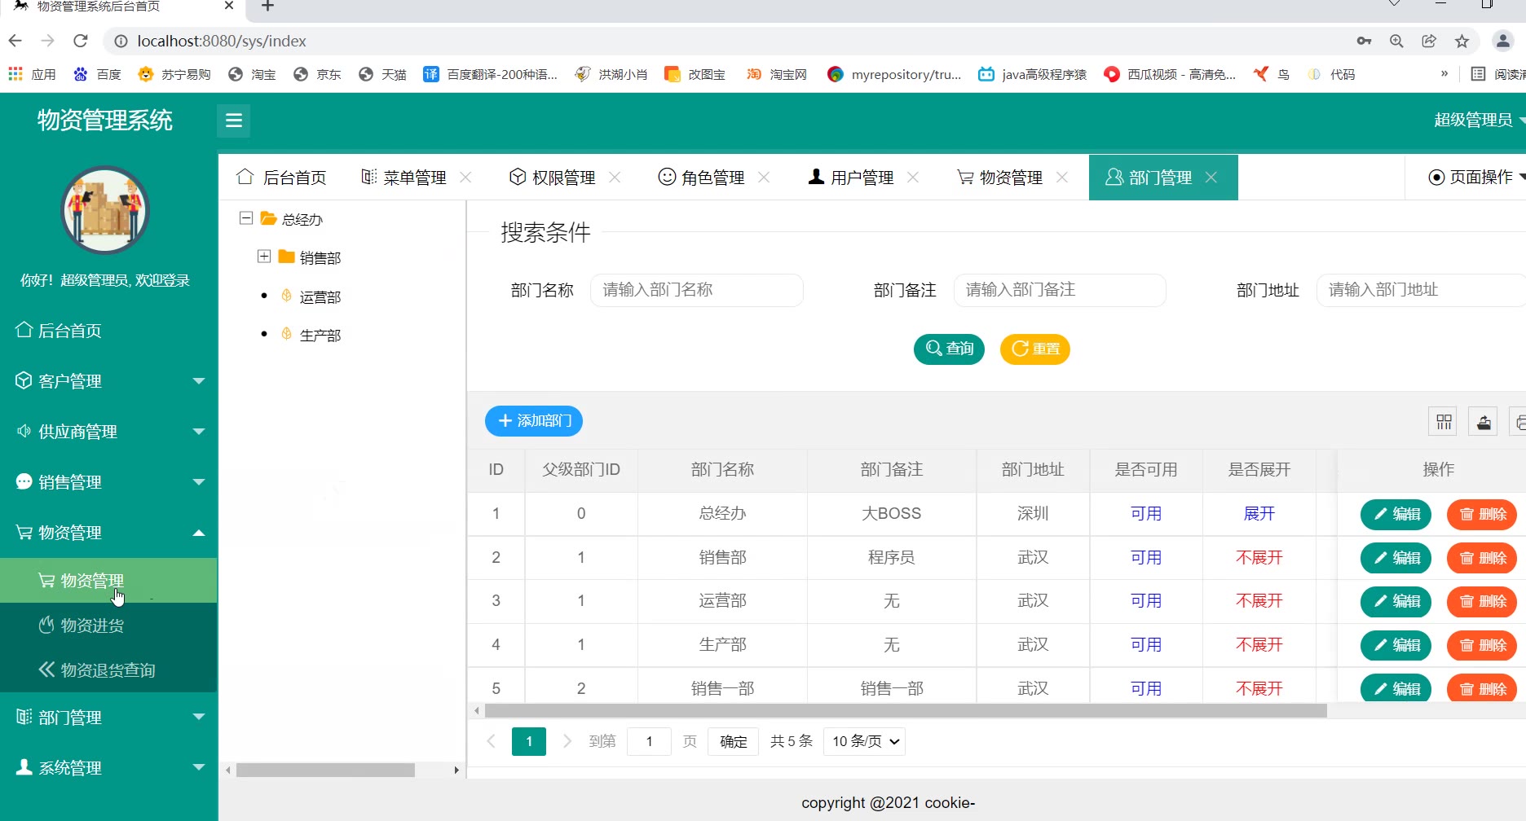
Task: Open 物资进货 in the sidebar
Action: click(x=92, y=626)
